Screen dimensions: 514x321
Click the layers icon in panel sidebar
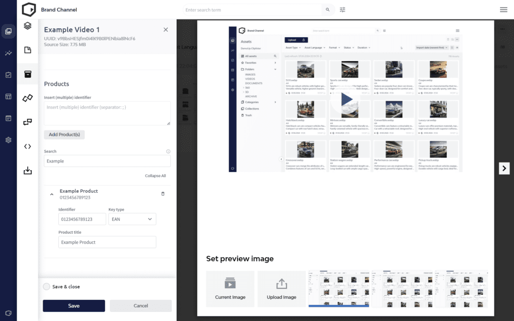pos(28,26)
